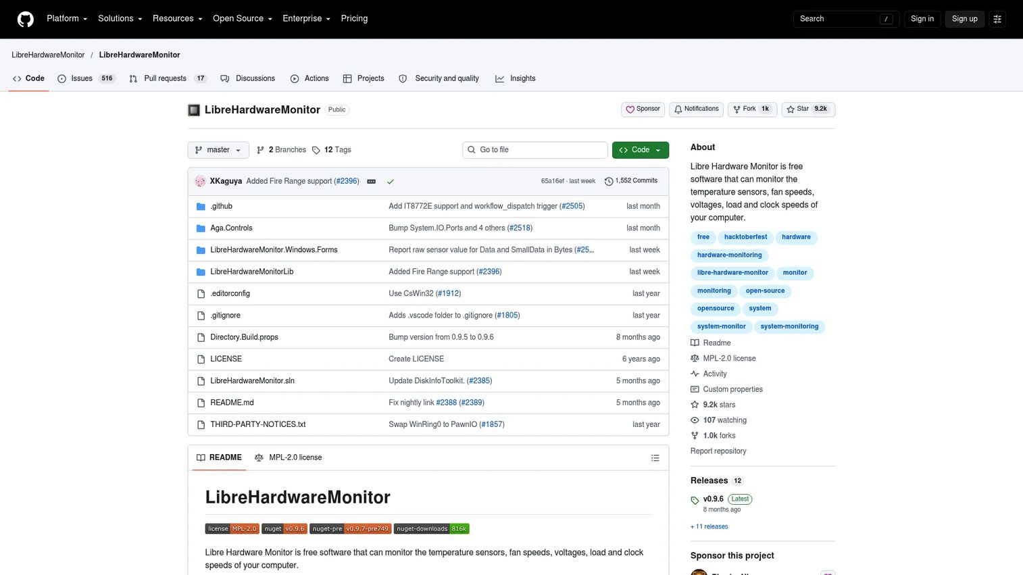
Task: Click the + 11 releases link
Action: coord(709,527)
